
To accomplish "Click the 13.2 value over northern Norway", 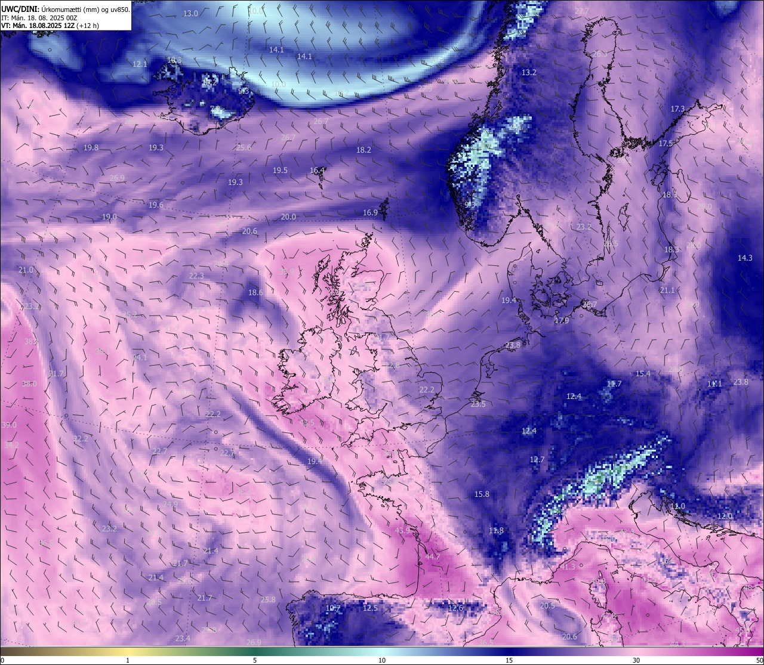I will 529,72.
